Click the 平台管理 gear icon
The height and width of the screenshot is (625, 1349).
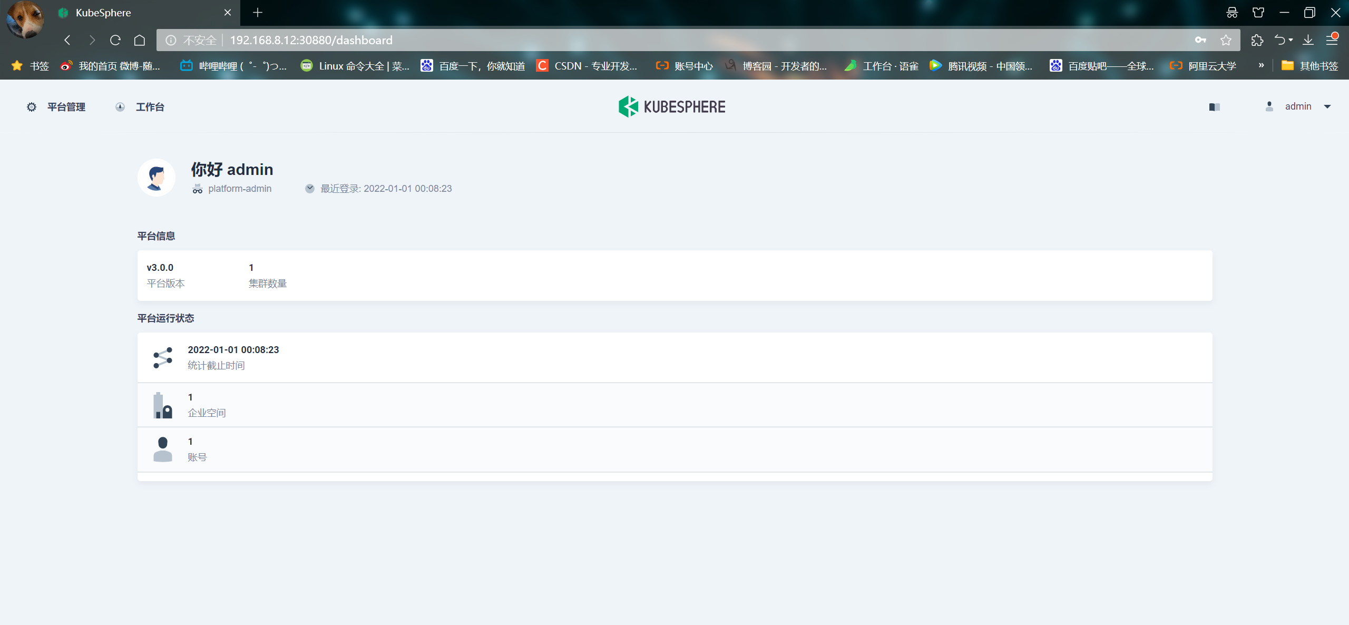click(32, 107)
